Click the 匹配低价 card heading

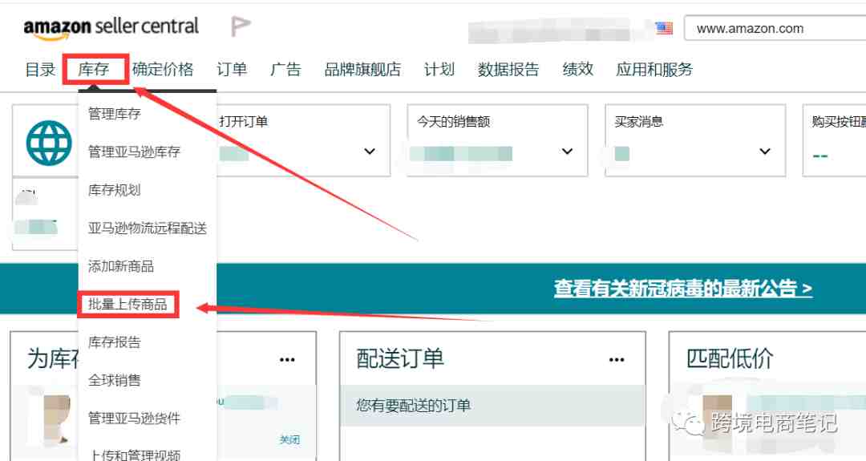click(x=730, y=359)
